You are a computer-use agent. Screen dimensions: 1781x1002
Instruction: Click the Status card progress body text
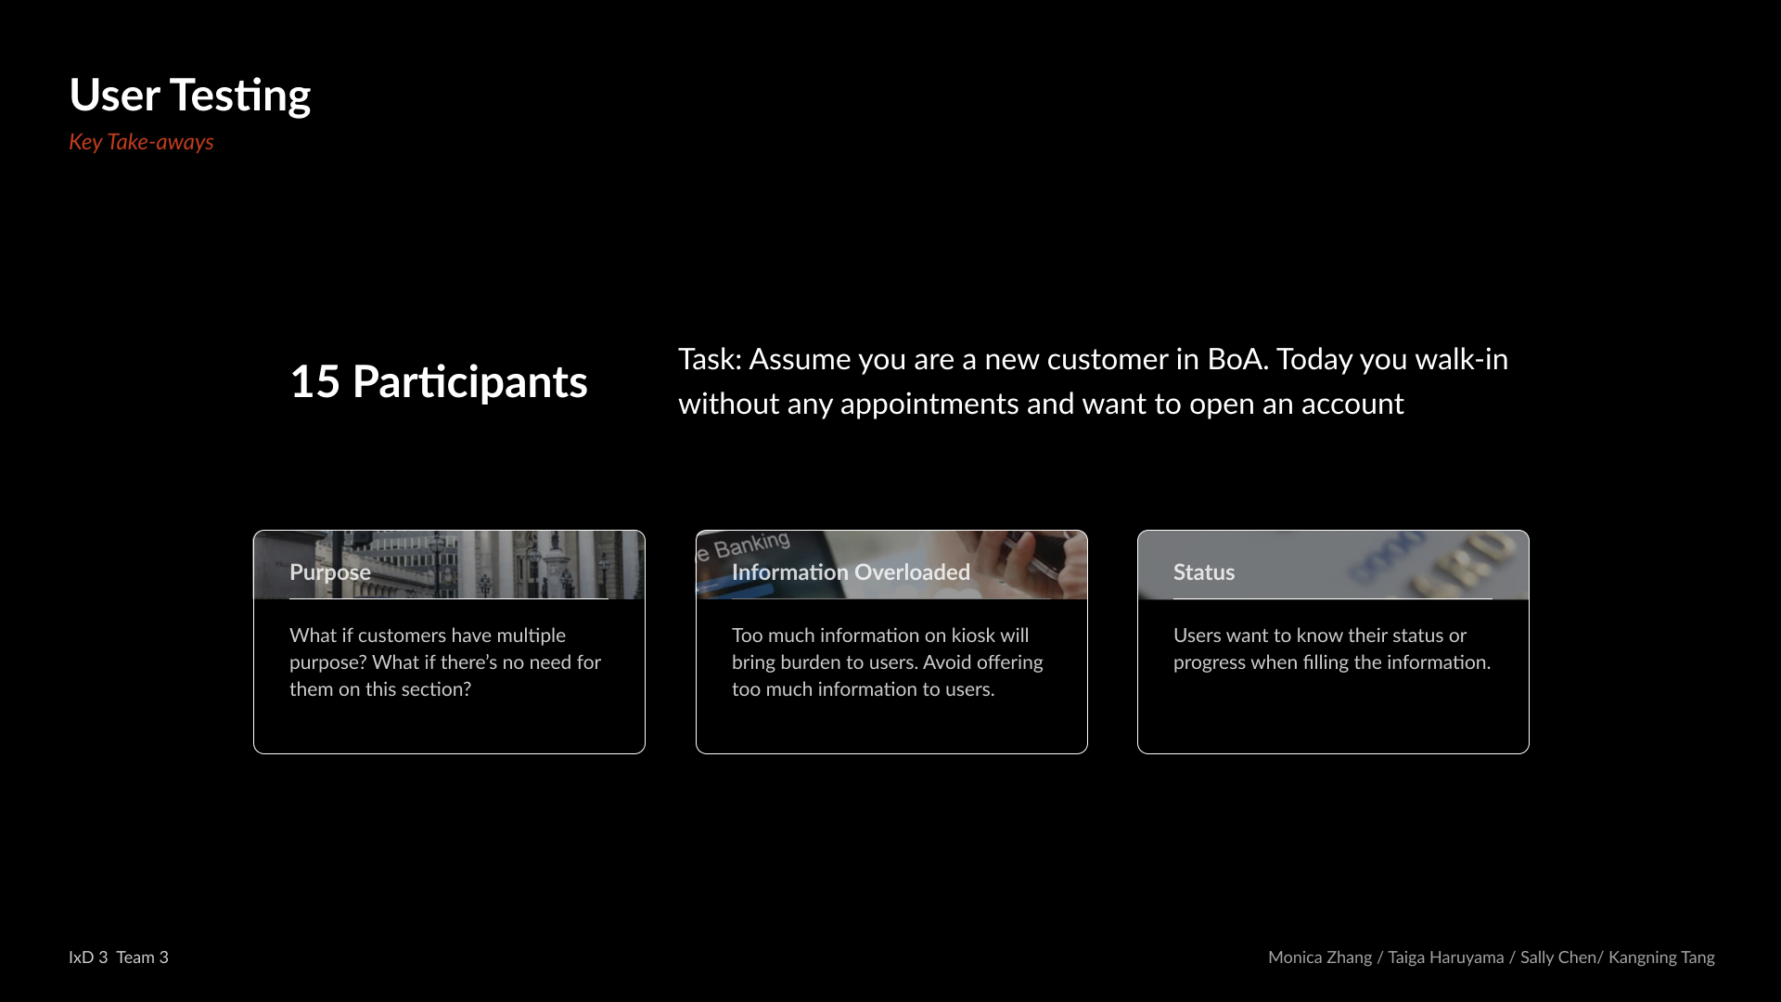pos(1331,649)
